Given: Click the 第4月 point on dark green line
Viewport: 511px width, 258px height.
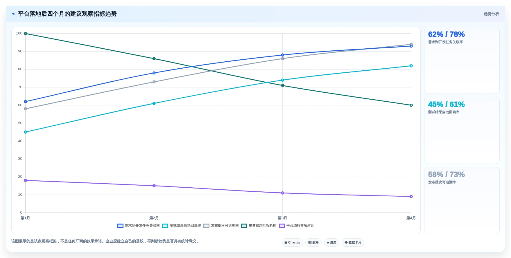Looking at the screenshot, I should (x=411, y=105).
